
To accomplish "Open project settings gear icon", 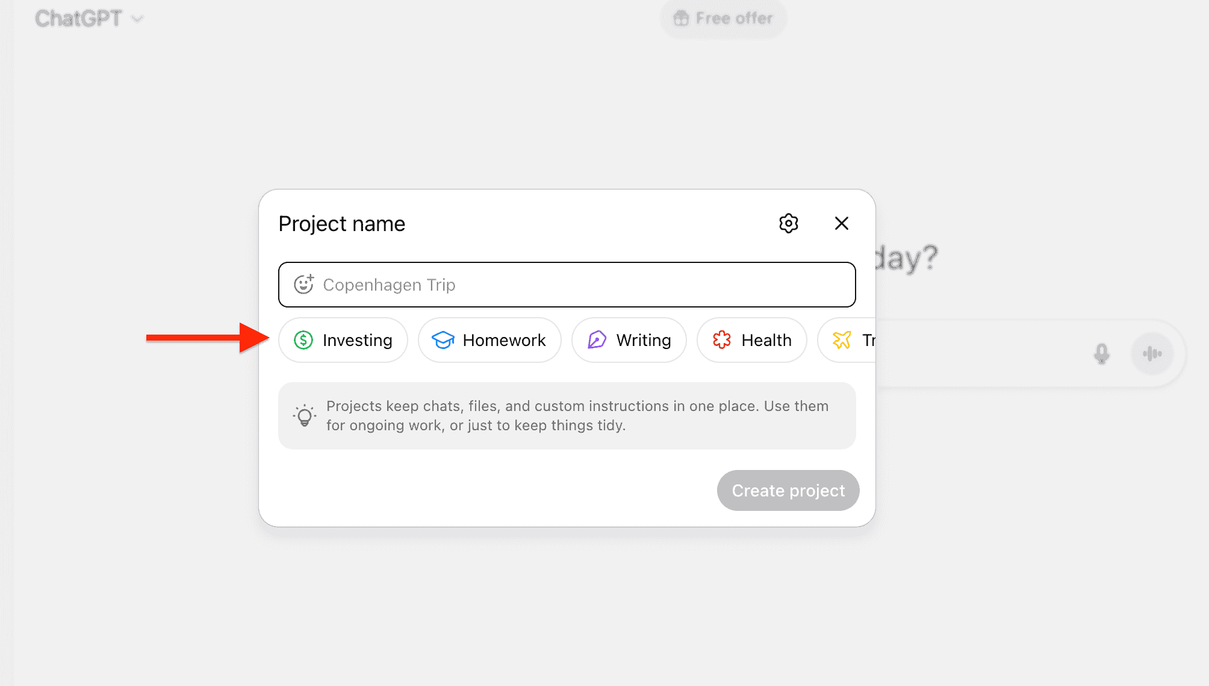I will [788, 223].
